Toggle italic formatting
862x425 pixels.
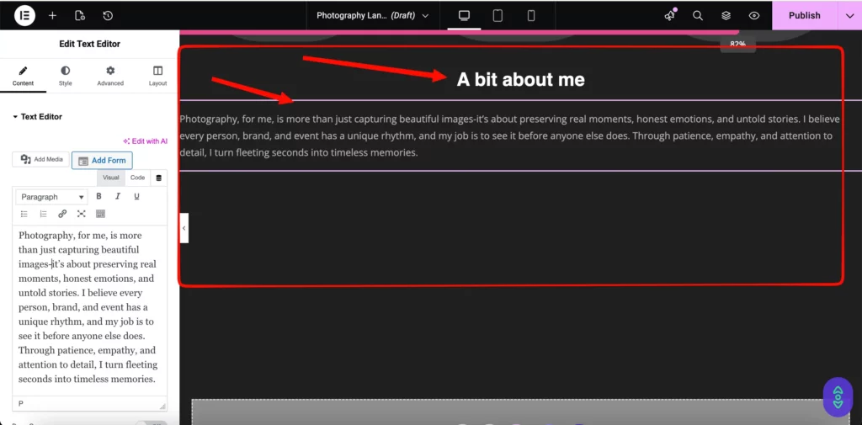point(118,196)
